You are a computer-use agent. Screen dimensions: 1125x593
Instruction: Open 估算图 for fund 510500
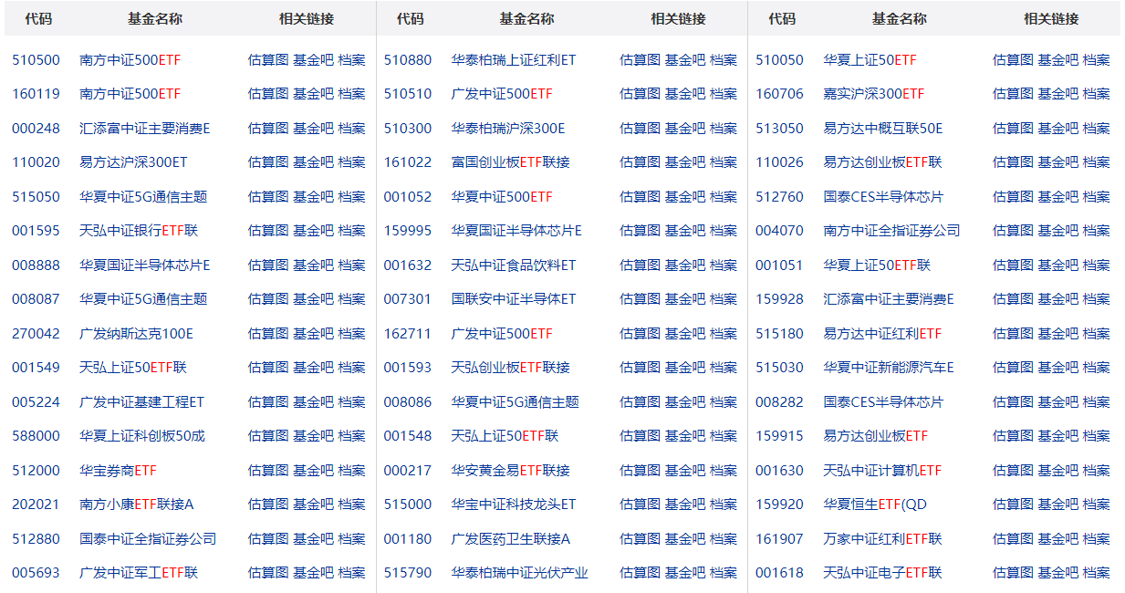coord(268,60)
